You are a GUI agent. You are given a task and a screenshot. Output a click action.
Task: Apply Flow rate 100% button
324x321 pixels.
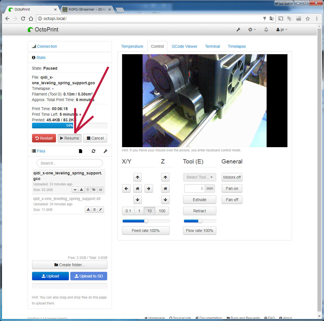pyautogui.click(x=200, y=230)
